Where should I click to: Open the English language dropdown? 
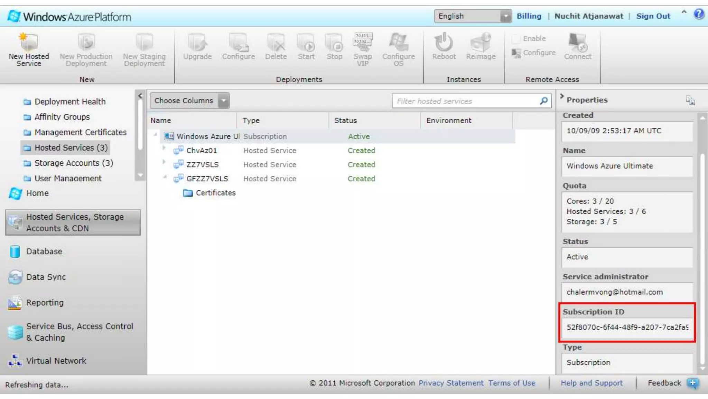click(506, 16)
